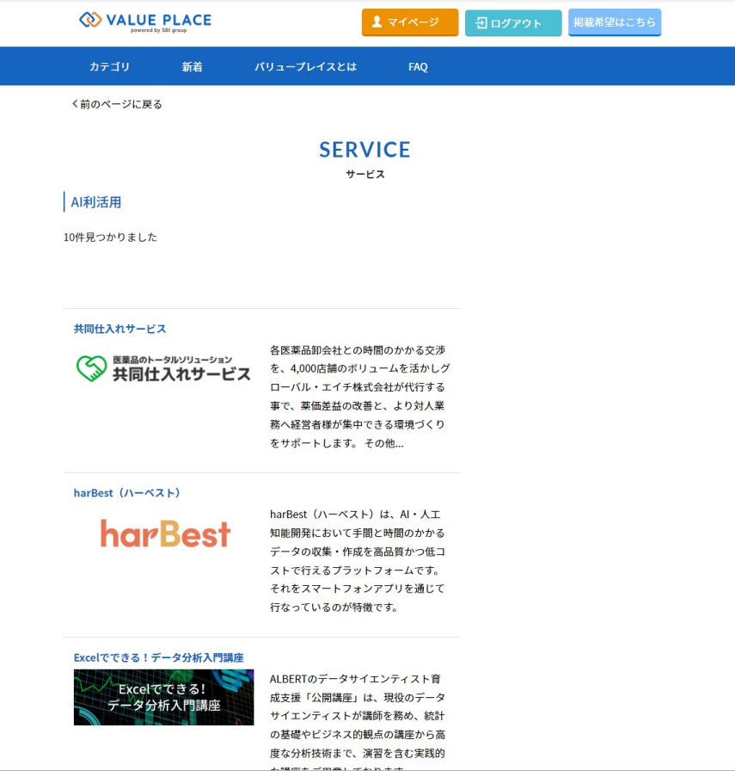Click the Excel データ分析入門講座 banner image
Screen dimensions: 735x771
[x=163, y=697]
